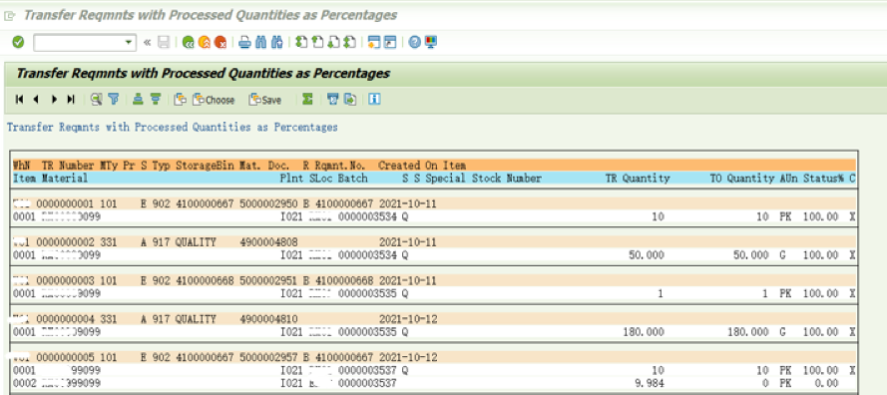Click the ABC analysis icon
Image resolution: width=887 pixels, height=395 pixels.
[x=333, y=100]
